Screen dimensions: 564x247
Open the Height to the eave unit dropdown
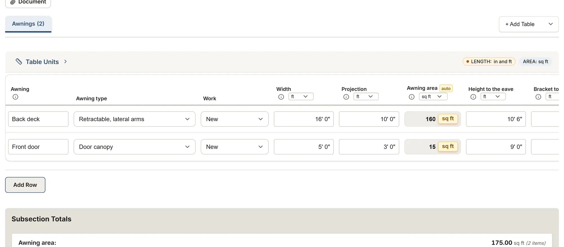click(493, 96)
